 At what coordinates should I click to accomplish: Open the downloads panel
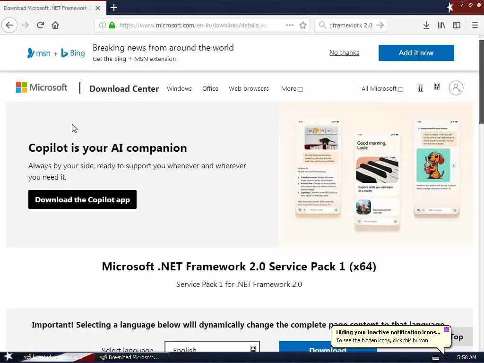pyautogui.click(x=426, y=25)
